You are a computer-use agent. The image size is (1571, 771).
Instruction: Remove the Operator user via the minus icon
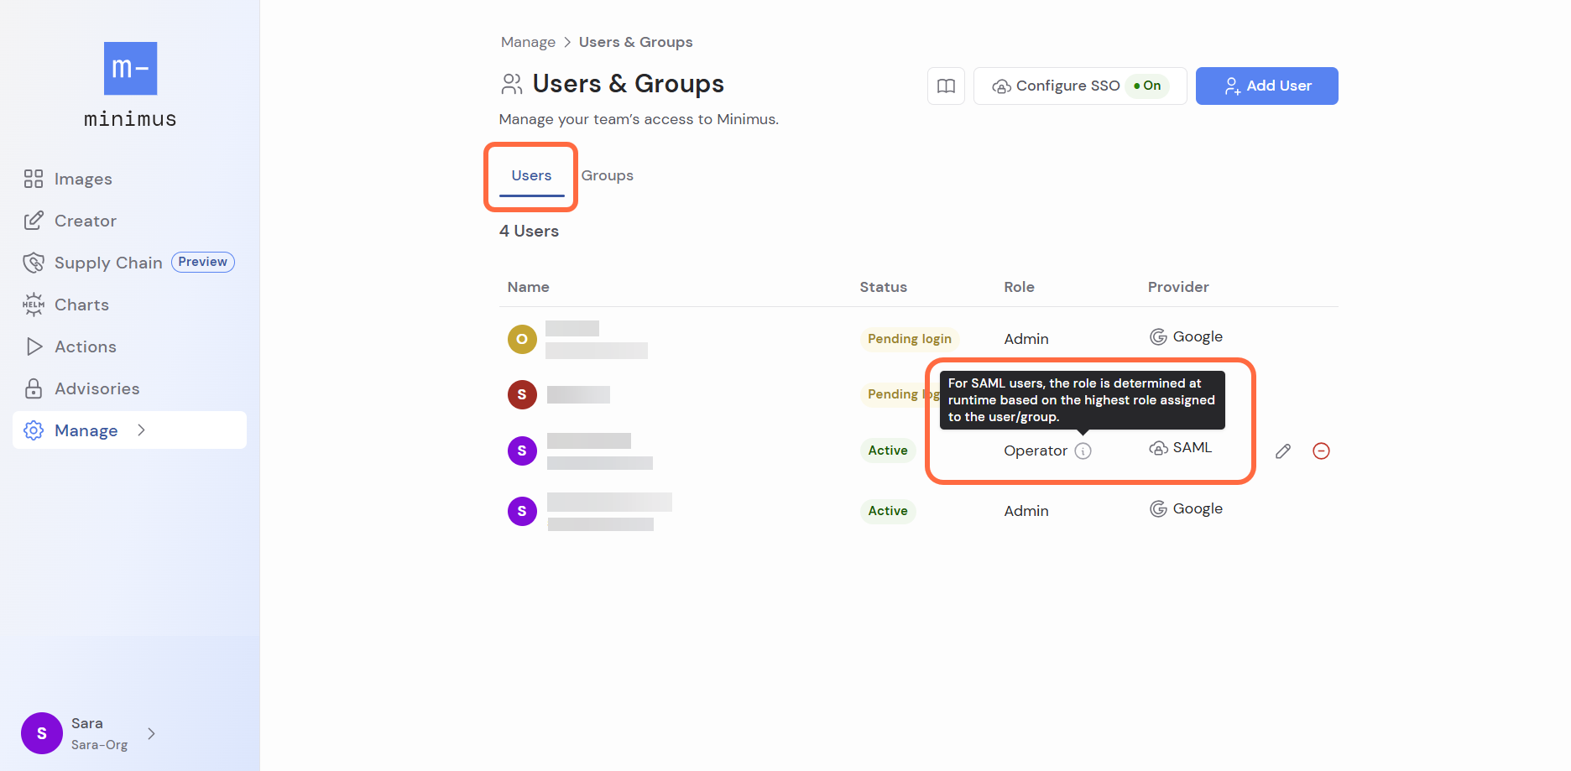point(1322,451)
